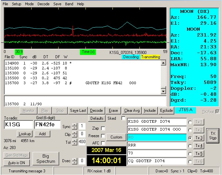Select the Tx 4 radio button for RRR

(189, 146)
